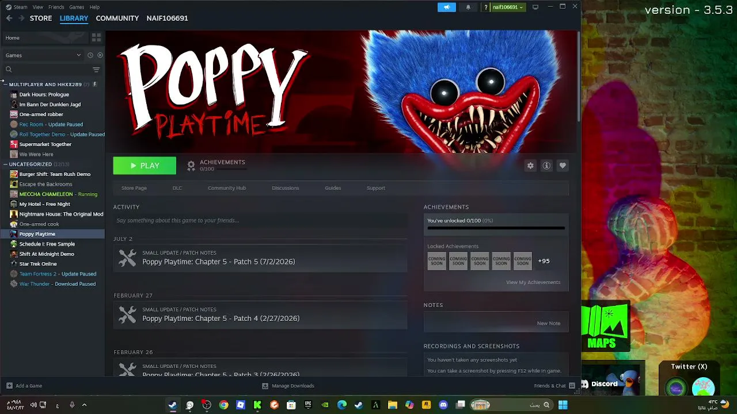Open Chapter 5 Patch 5 patch notes
Image resolution: width=737 pixels, height=414 pixels.
click(x=260, y=258)
